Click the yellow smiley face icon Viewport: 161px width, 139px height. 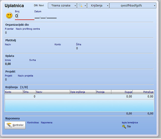(x=9, y=16)
